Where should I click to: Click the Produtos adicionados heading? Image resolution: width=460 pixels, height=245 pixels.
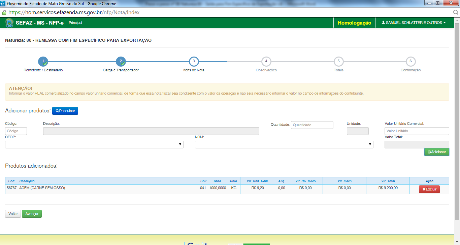[x=31, y=166]
